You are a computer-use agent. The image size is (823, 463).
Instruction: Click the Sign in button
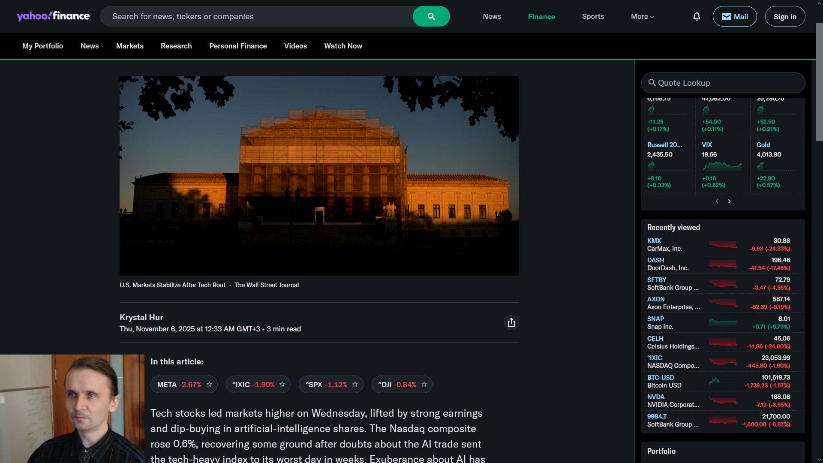(x=784, y=17)
